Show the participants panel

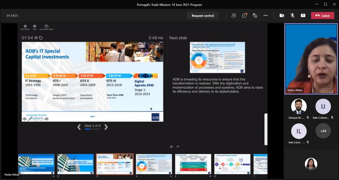(x=234, y=16)
